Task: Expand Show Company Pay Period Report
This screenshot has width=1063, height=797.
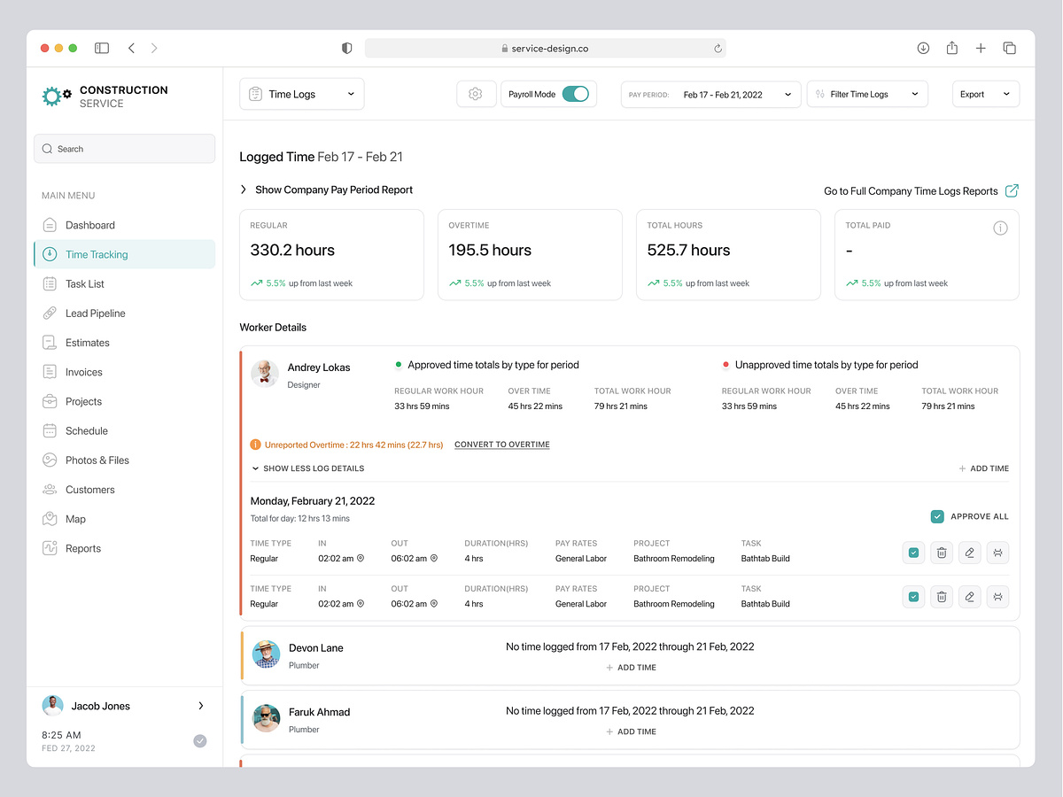Action: pos(326,190)
